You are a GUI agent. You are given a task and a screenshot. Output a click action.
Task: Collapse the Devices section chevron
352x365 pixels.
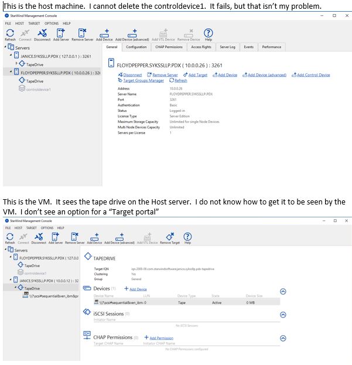tap(283, 291)
